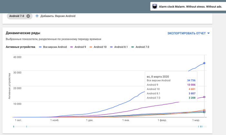
Task: Click the blue data point for all Android versions
Action: click(204, 63)
